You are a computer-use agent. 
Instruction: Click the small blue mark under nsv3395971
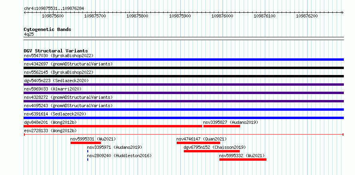(x=88, y=151)
